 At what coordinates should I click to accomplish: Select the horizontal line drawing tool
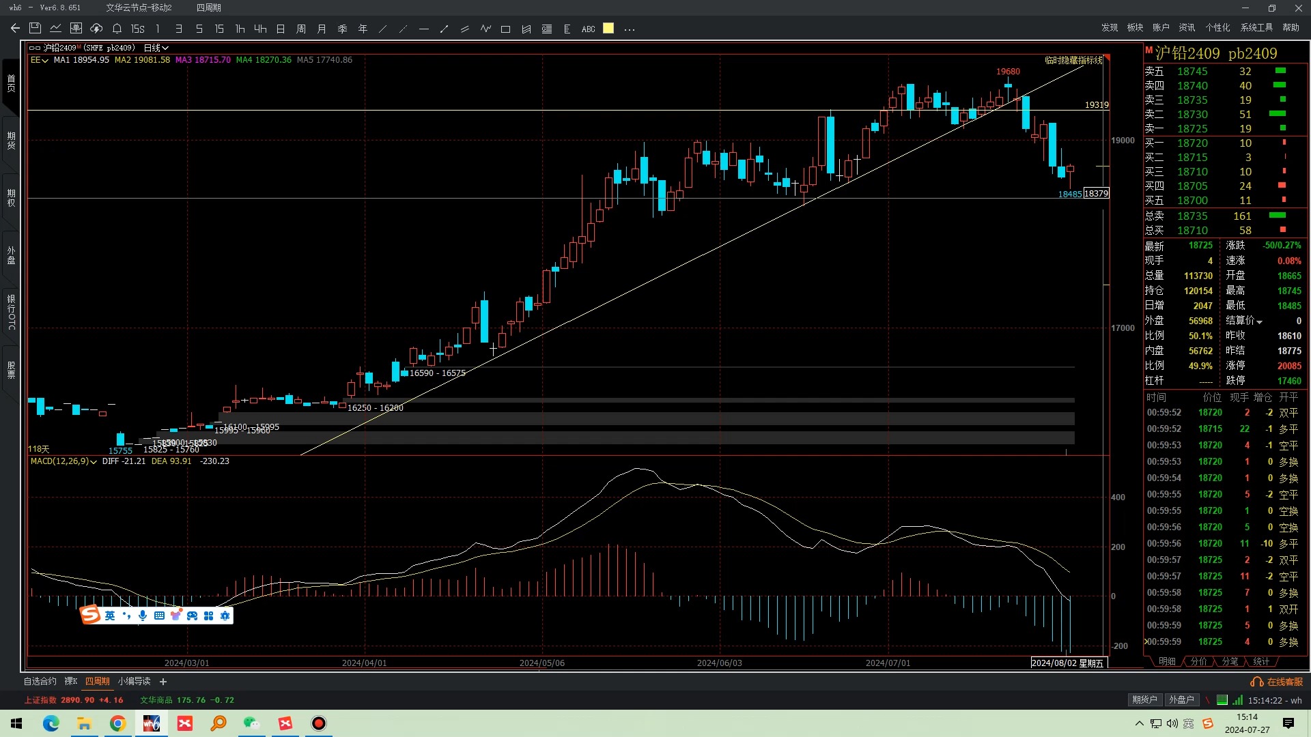[x=424, y=29]
